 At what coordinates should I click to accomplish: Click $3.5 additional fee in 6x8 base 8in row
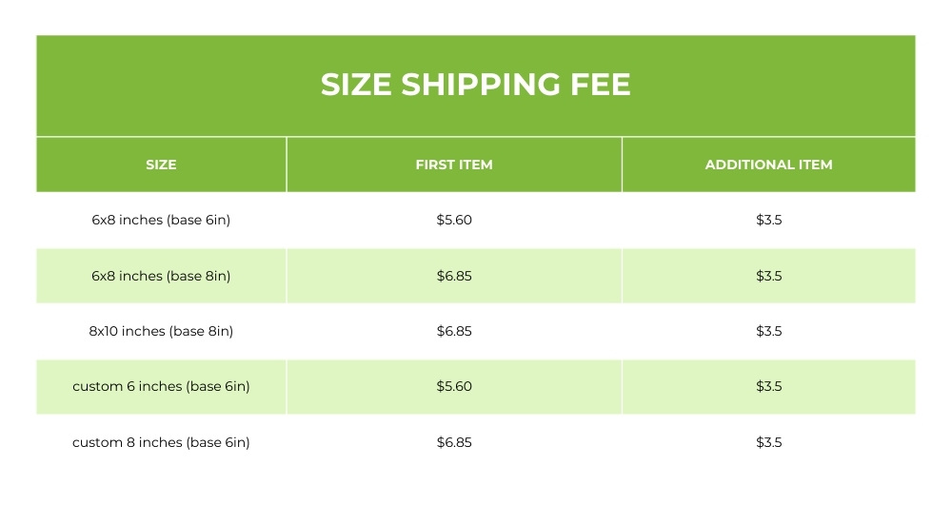coord(768,276)
